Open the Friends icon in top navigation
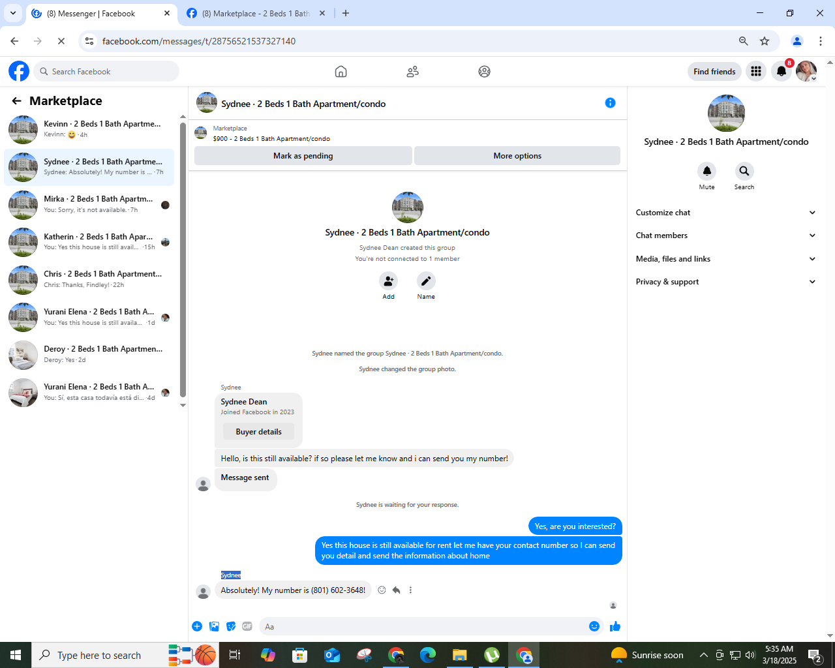 pyautogui.click(x=412, y=72)
